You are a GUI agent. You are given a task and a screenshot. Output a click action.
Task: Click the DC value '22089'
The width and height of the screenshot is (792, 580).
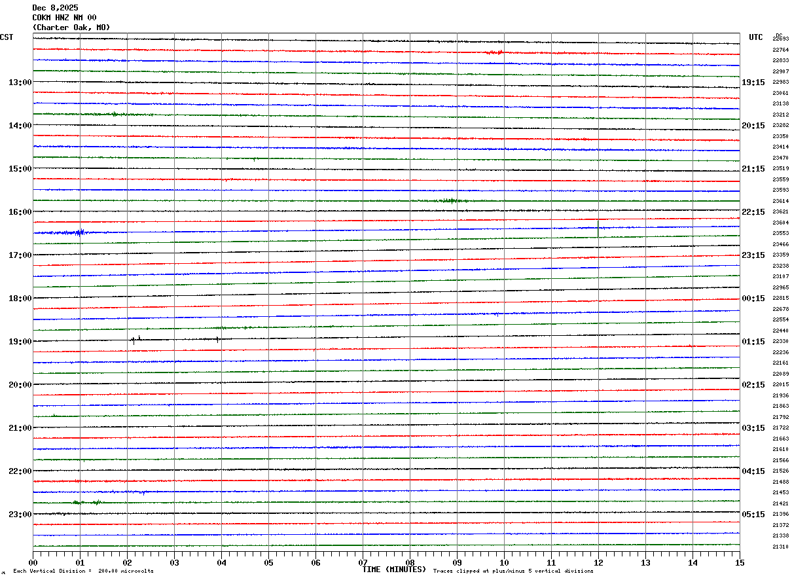[x=780, y=374]
